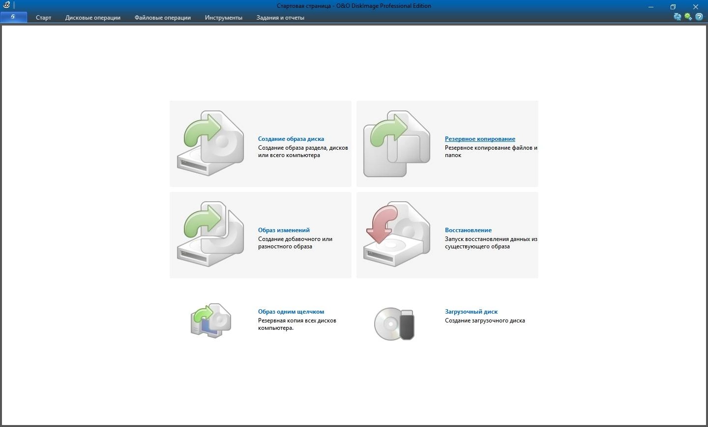Open the Задания и отчеты tab
This screenshot has height=427, width=708.
pyautogui.click(x=280, y=18)
